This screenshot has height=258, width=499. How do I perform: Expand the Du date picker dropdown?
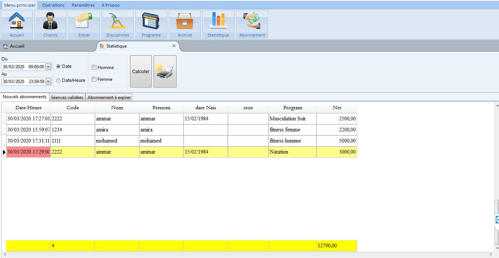[x=48, y=67]
